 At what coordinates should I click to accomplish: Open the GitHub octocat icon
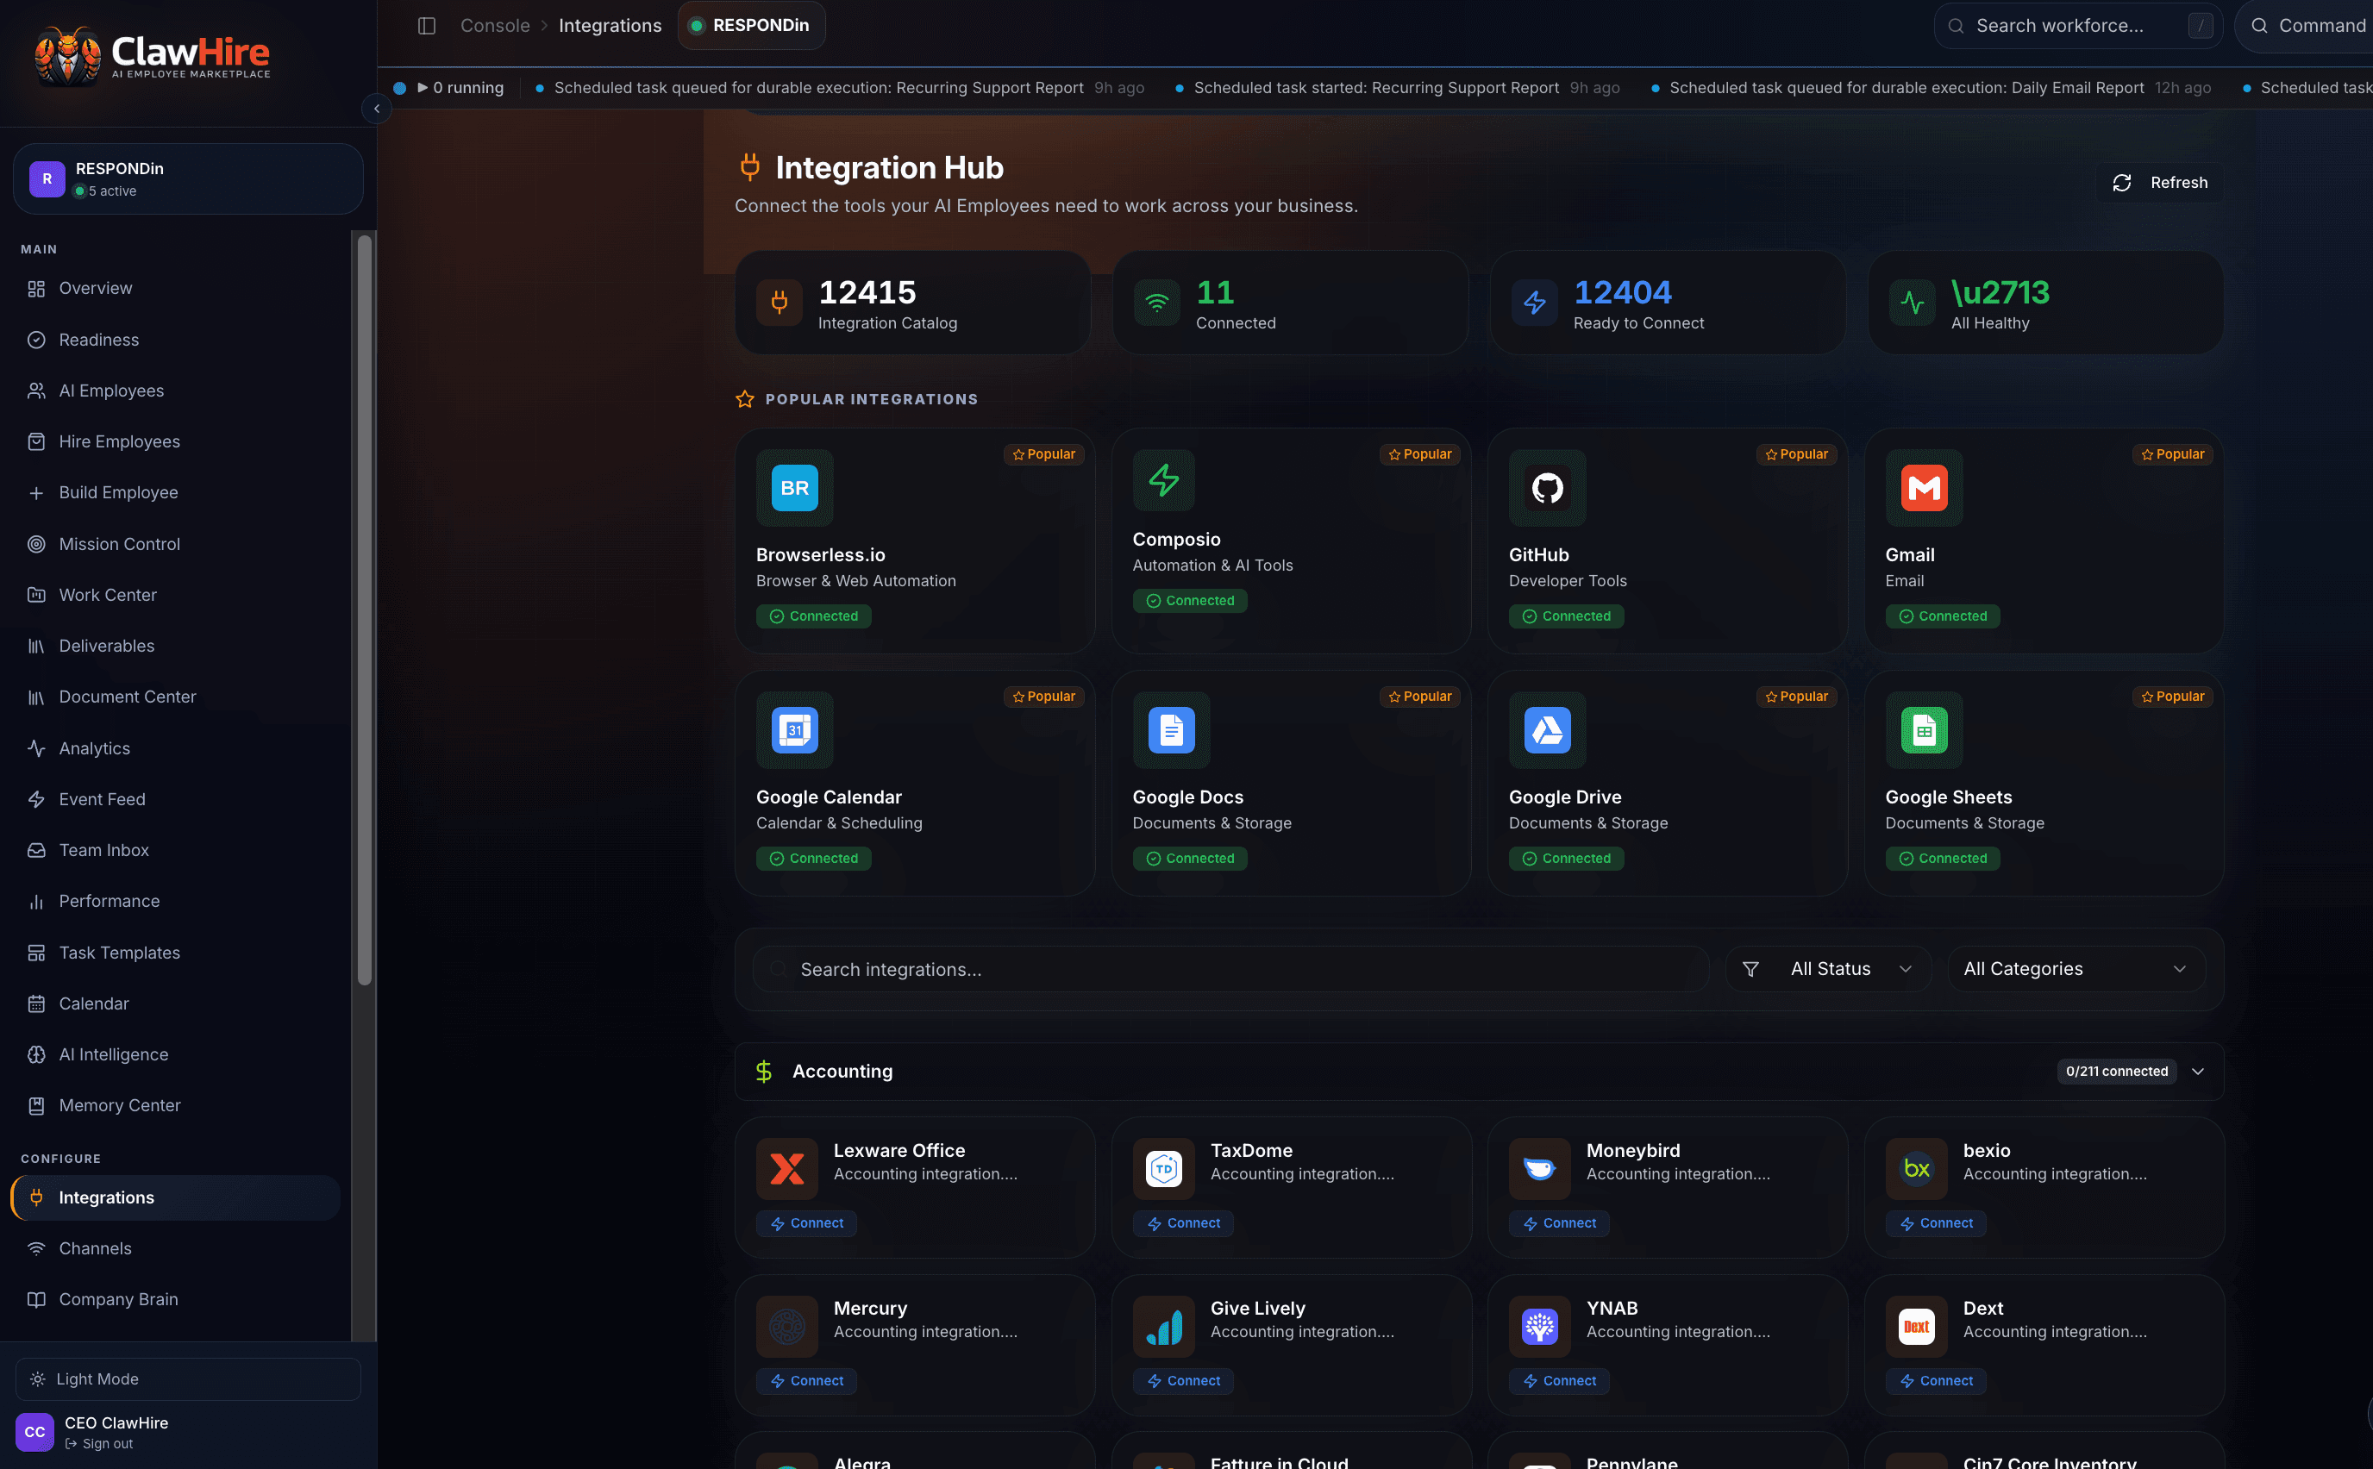click(1547, 488)
